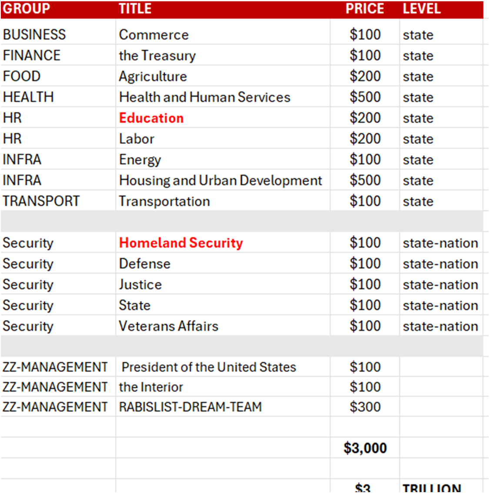Click the Homeland Security title cell
Image resolution: width=490 pixels, height=493 pixels.
pos(181,243)
